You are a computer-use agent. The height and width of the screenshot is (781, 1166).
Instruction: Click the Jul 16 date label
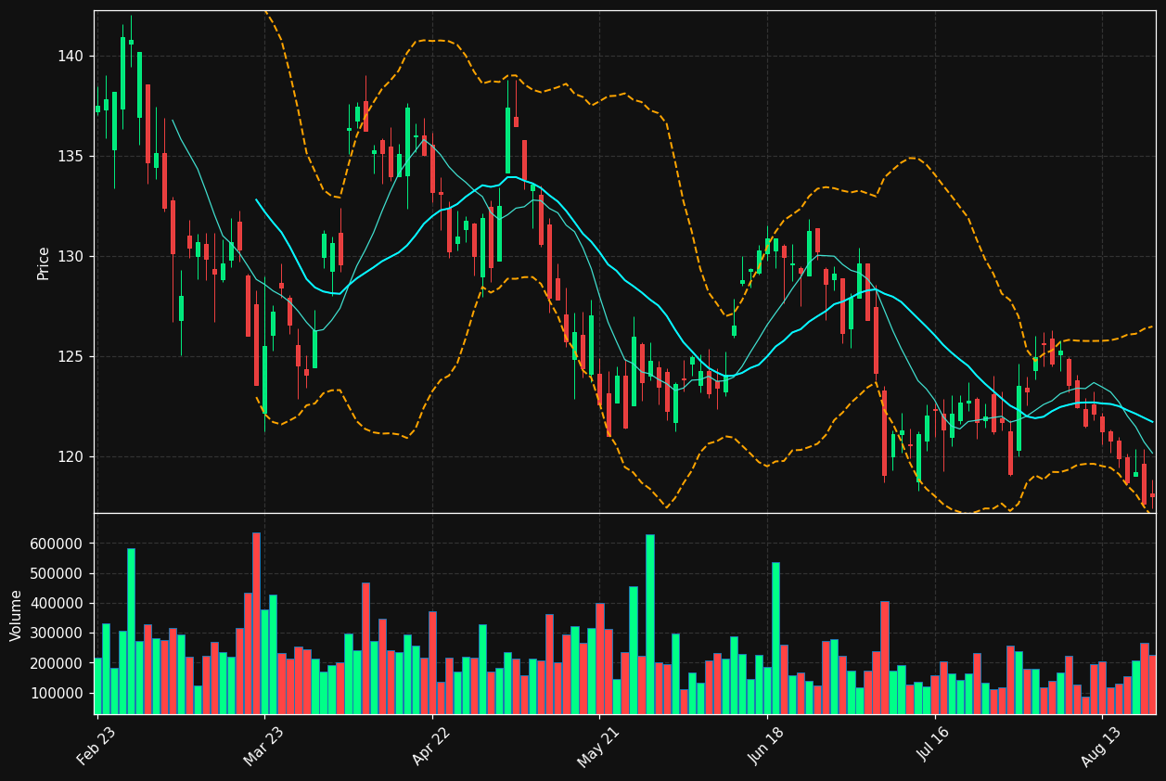(934, 746)
